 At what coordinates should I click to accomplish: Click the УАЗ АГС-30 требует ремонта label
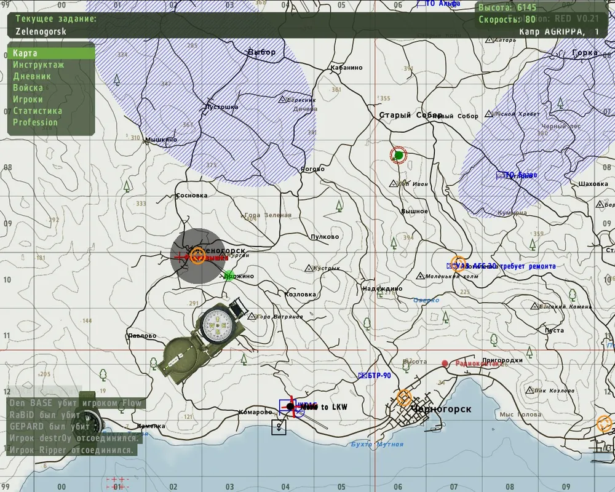504,266
